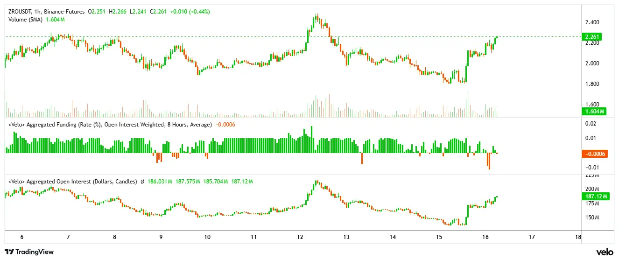The image size is (619, 260).
Task: Click the 187.12M close value in legend
Action: tap(242, 181)
